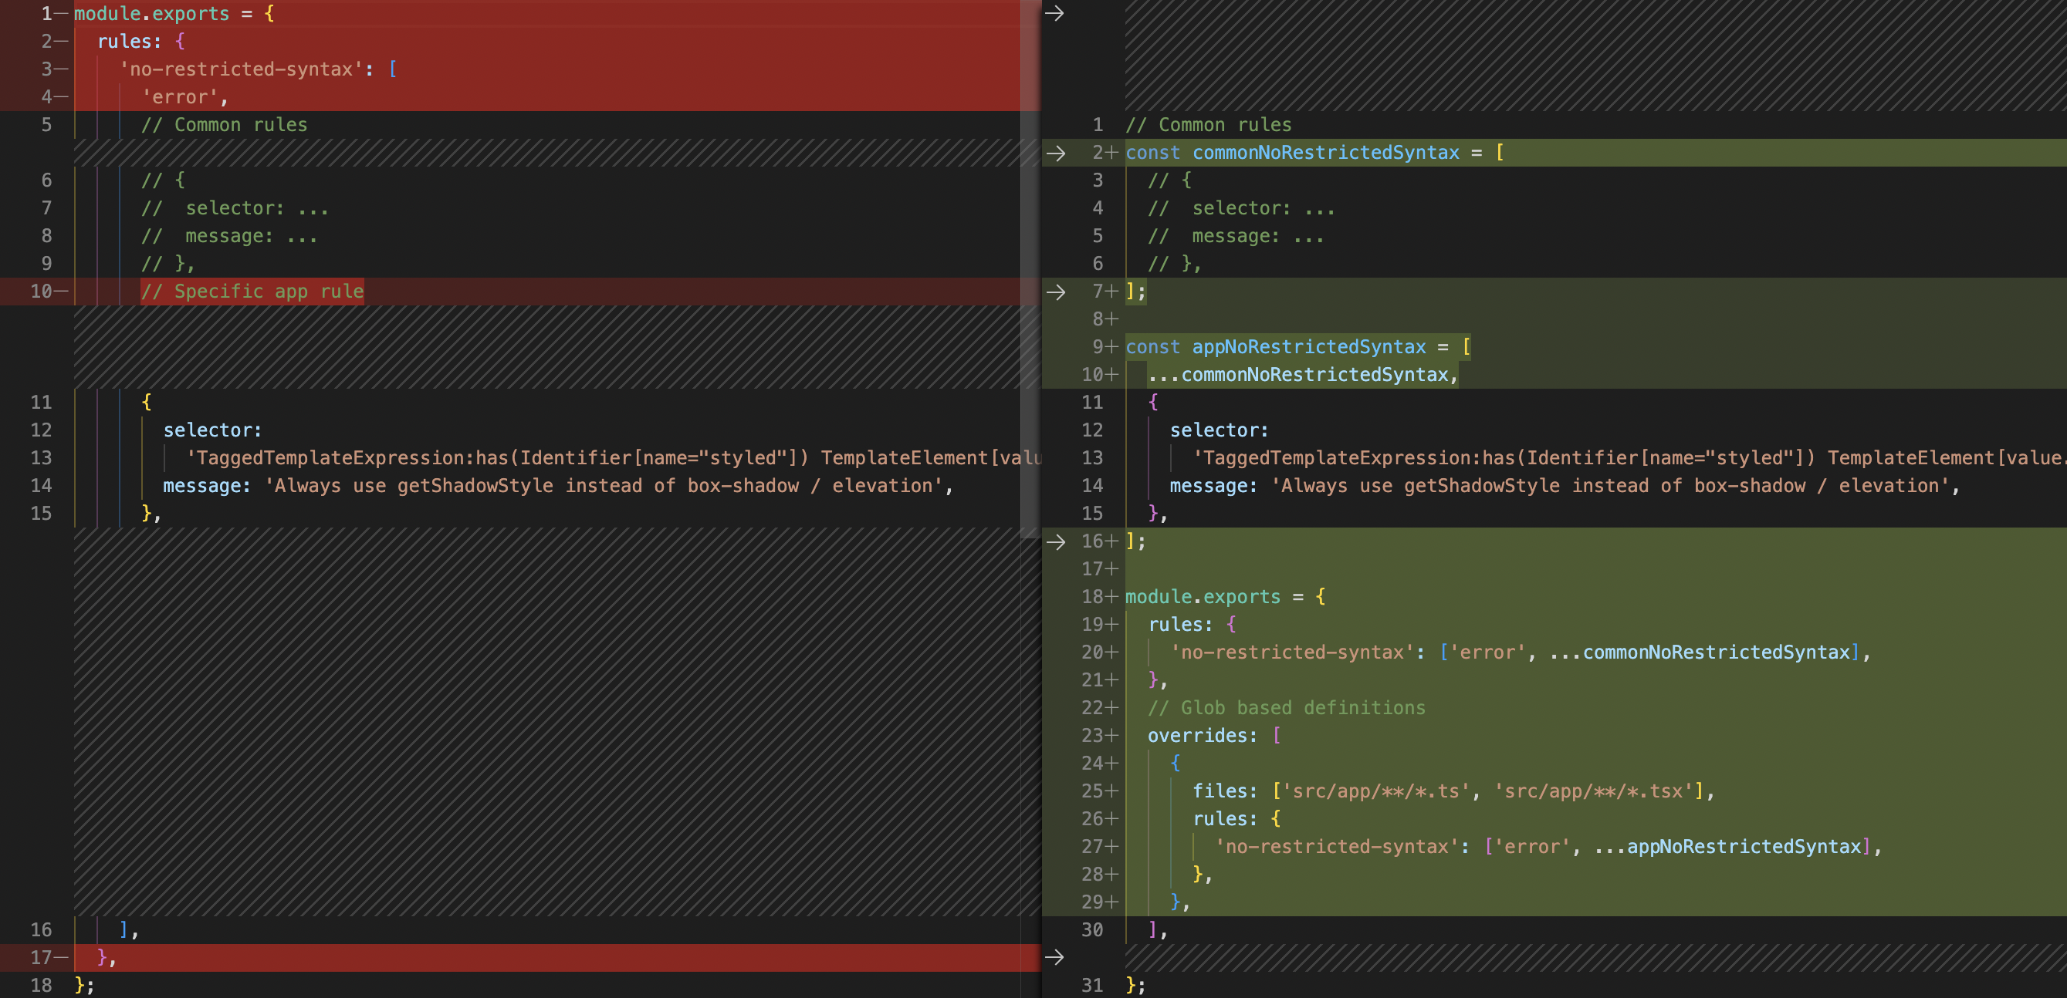Click '...commonNoRestrictedSyntax,' on right line 10
2067x998 pixels.
click(x=1301, y=375)
